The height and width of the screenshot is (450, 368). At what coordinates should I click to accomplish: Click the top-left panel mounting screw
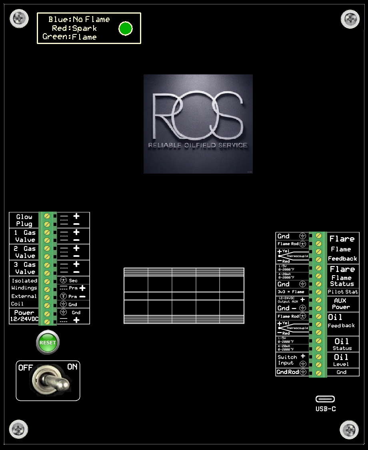pyautogui.click(x=19, y=18)
